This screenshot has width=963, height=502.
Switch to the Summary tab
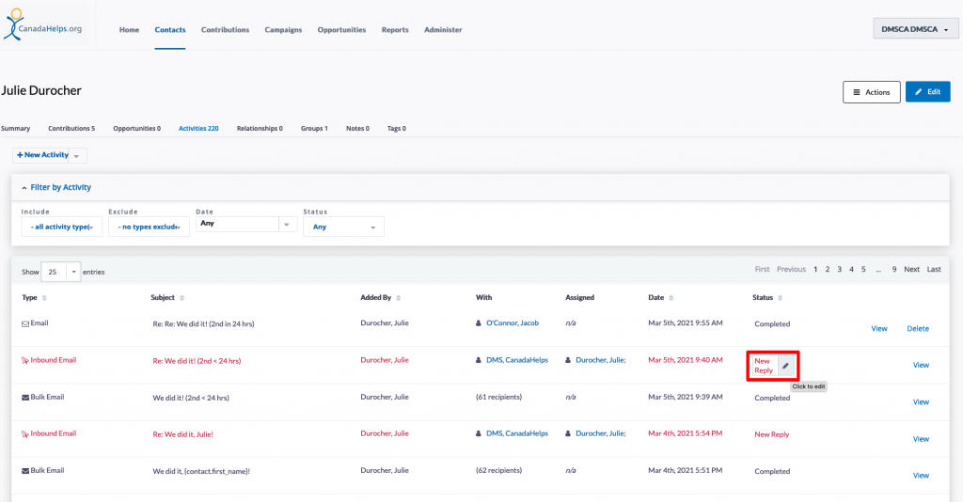point(15,128)
